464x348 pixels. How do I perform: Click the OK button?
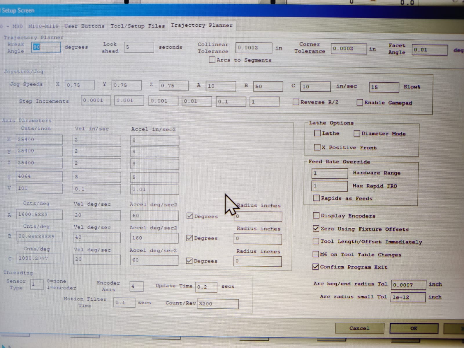tap(414, 328)
